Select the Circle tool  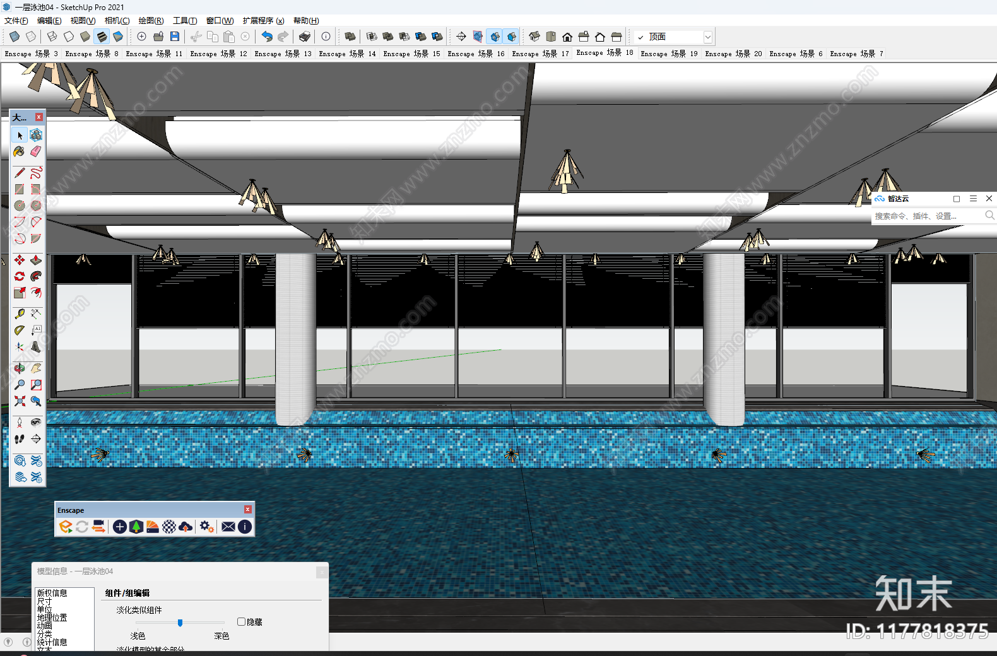tap(20, 206)
